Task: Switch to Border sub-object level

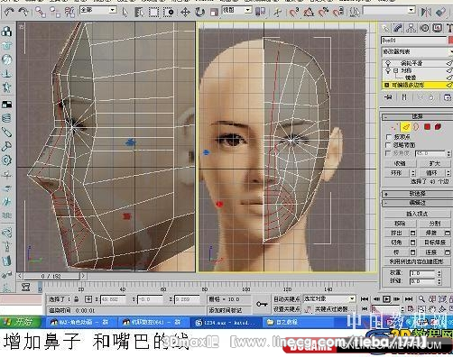Action: (x=417, y=127)
